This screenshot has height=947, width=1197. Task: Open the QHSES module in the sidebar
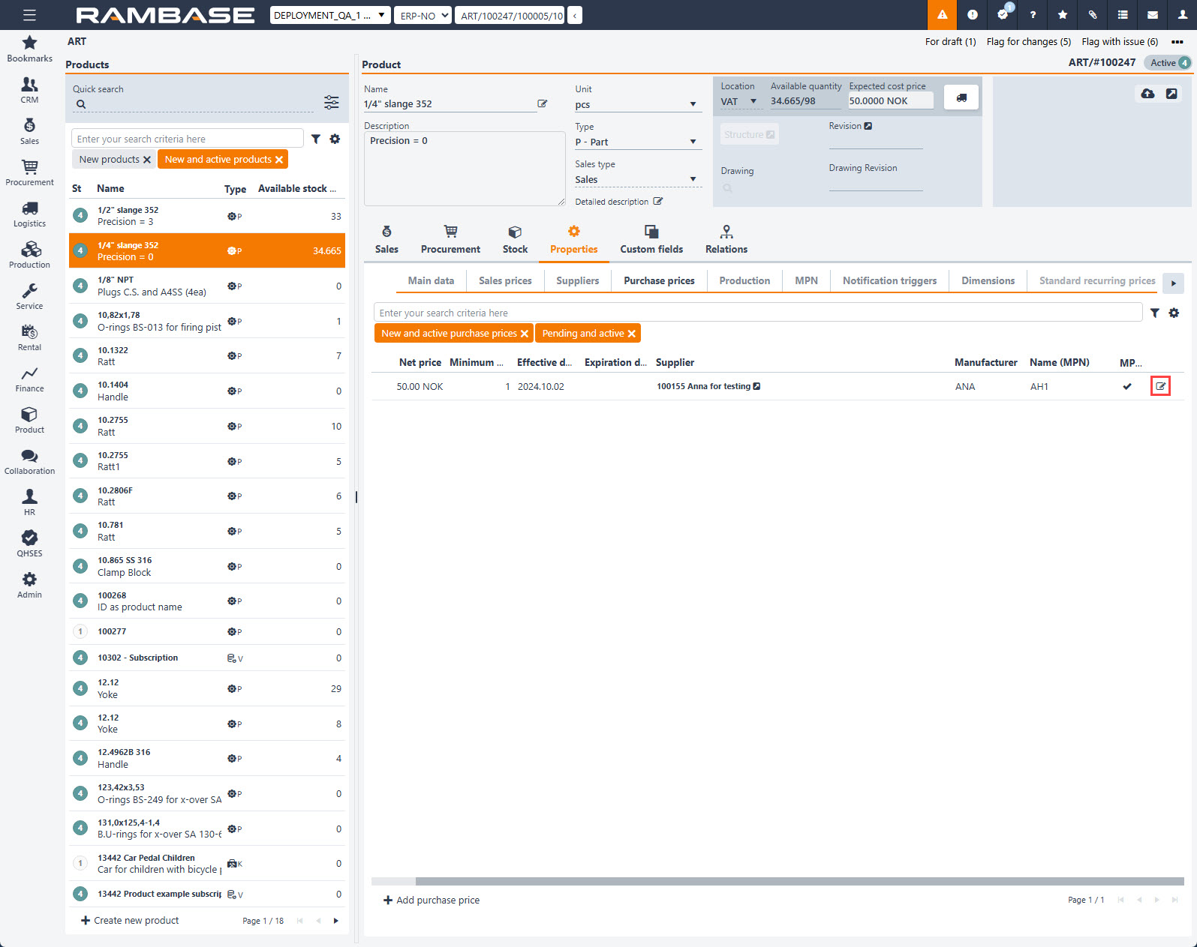[29, 544]
